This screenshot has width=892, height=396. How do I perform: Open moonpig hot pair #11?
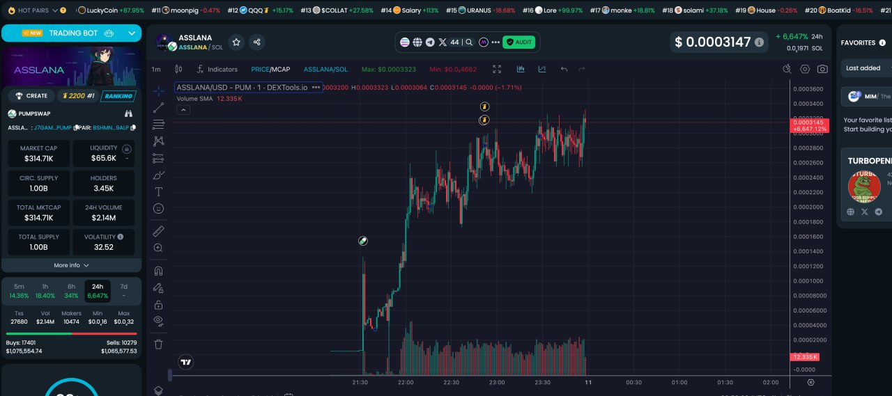coord(185,10)
